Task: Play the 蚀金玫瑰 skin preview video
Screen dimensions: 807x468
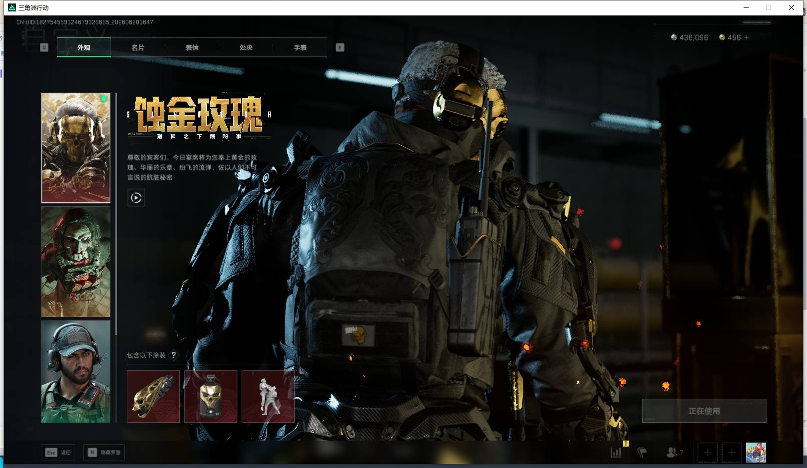Action: pos(136,198)
